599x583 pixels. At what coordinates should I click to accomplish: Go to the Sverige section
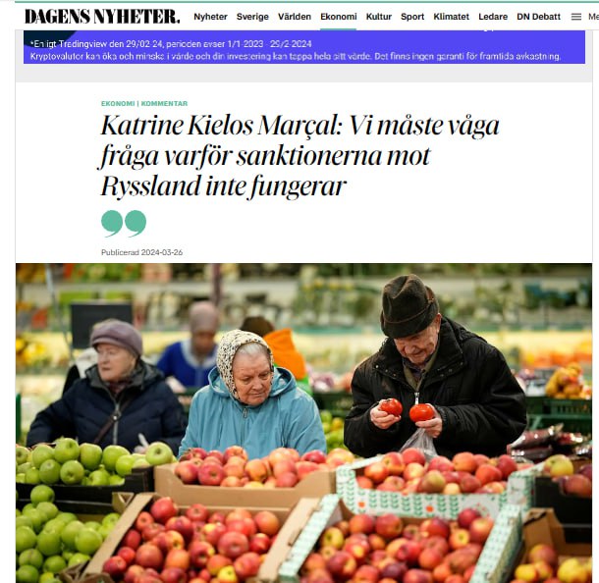252,17
